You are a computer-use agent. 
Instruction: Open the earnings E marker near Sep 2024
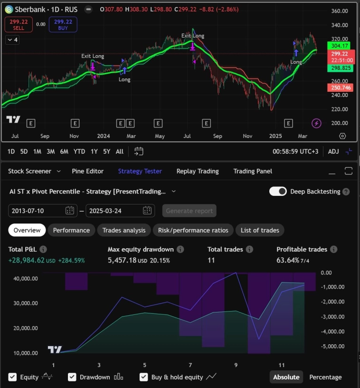(x=206, y=123)
